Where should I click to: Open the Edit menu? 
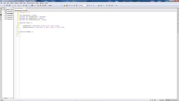[4, 3]
